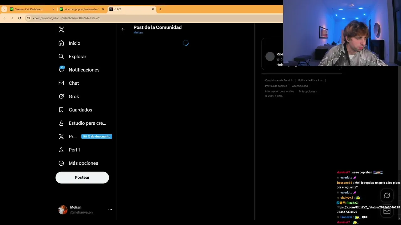Screen dimensions: 401x225
Task: Close the kick.com popout tab
Action: (103, 9)
